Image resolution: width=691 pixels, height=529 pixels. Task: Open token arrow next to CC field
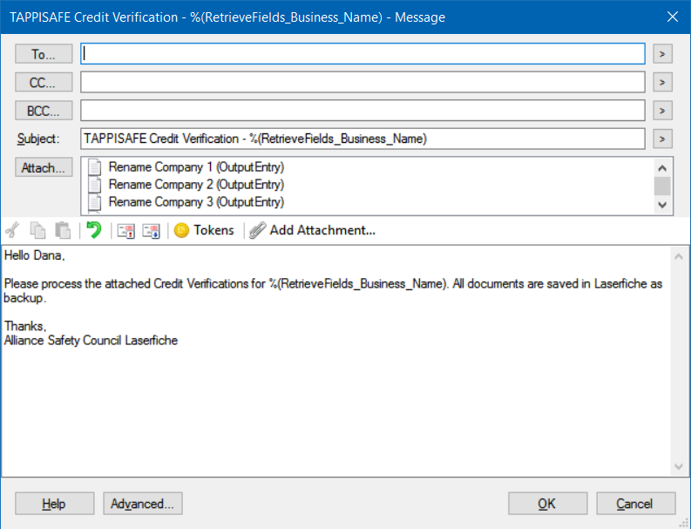click(662, 82)
